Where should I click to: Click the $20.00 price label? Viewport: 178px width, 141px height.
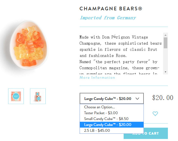163,98
